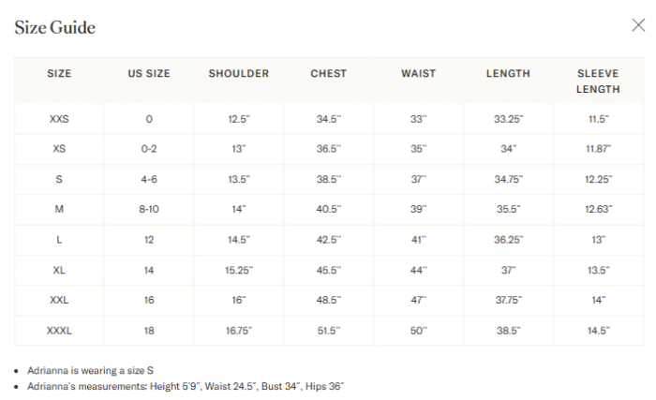Close the Size Guide dialog

click(638, 25)
